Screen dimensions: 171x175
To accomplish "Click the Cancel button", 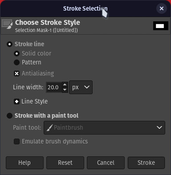I will pos(106,163).
